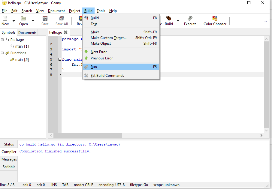Screen dimensions: 272x189
Task: Choose Build from the Build menu
Action: tap(121, 18)
